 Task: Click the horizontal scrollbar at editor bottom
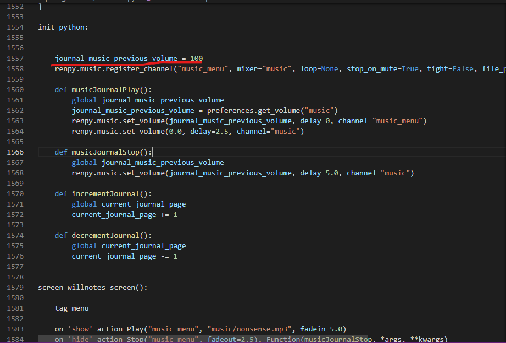[x=203, y=339]
